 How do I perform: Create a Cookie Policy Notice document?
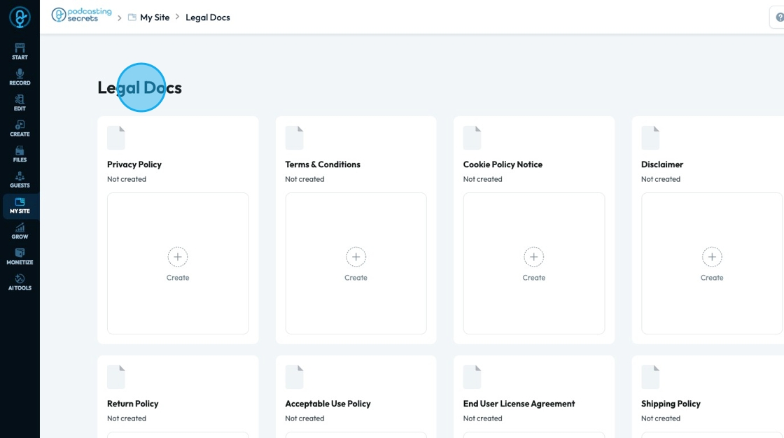(533, 263)
